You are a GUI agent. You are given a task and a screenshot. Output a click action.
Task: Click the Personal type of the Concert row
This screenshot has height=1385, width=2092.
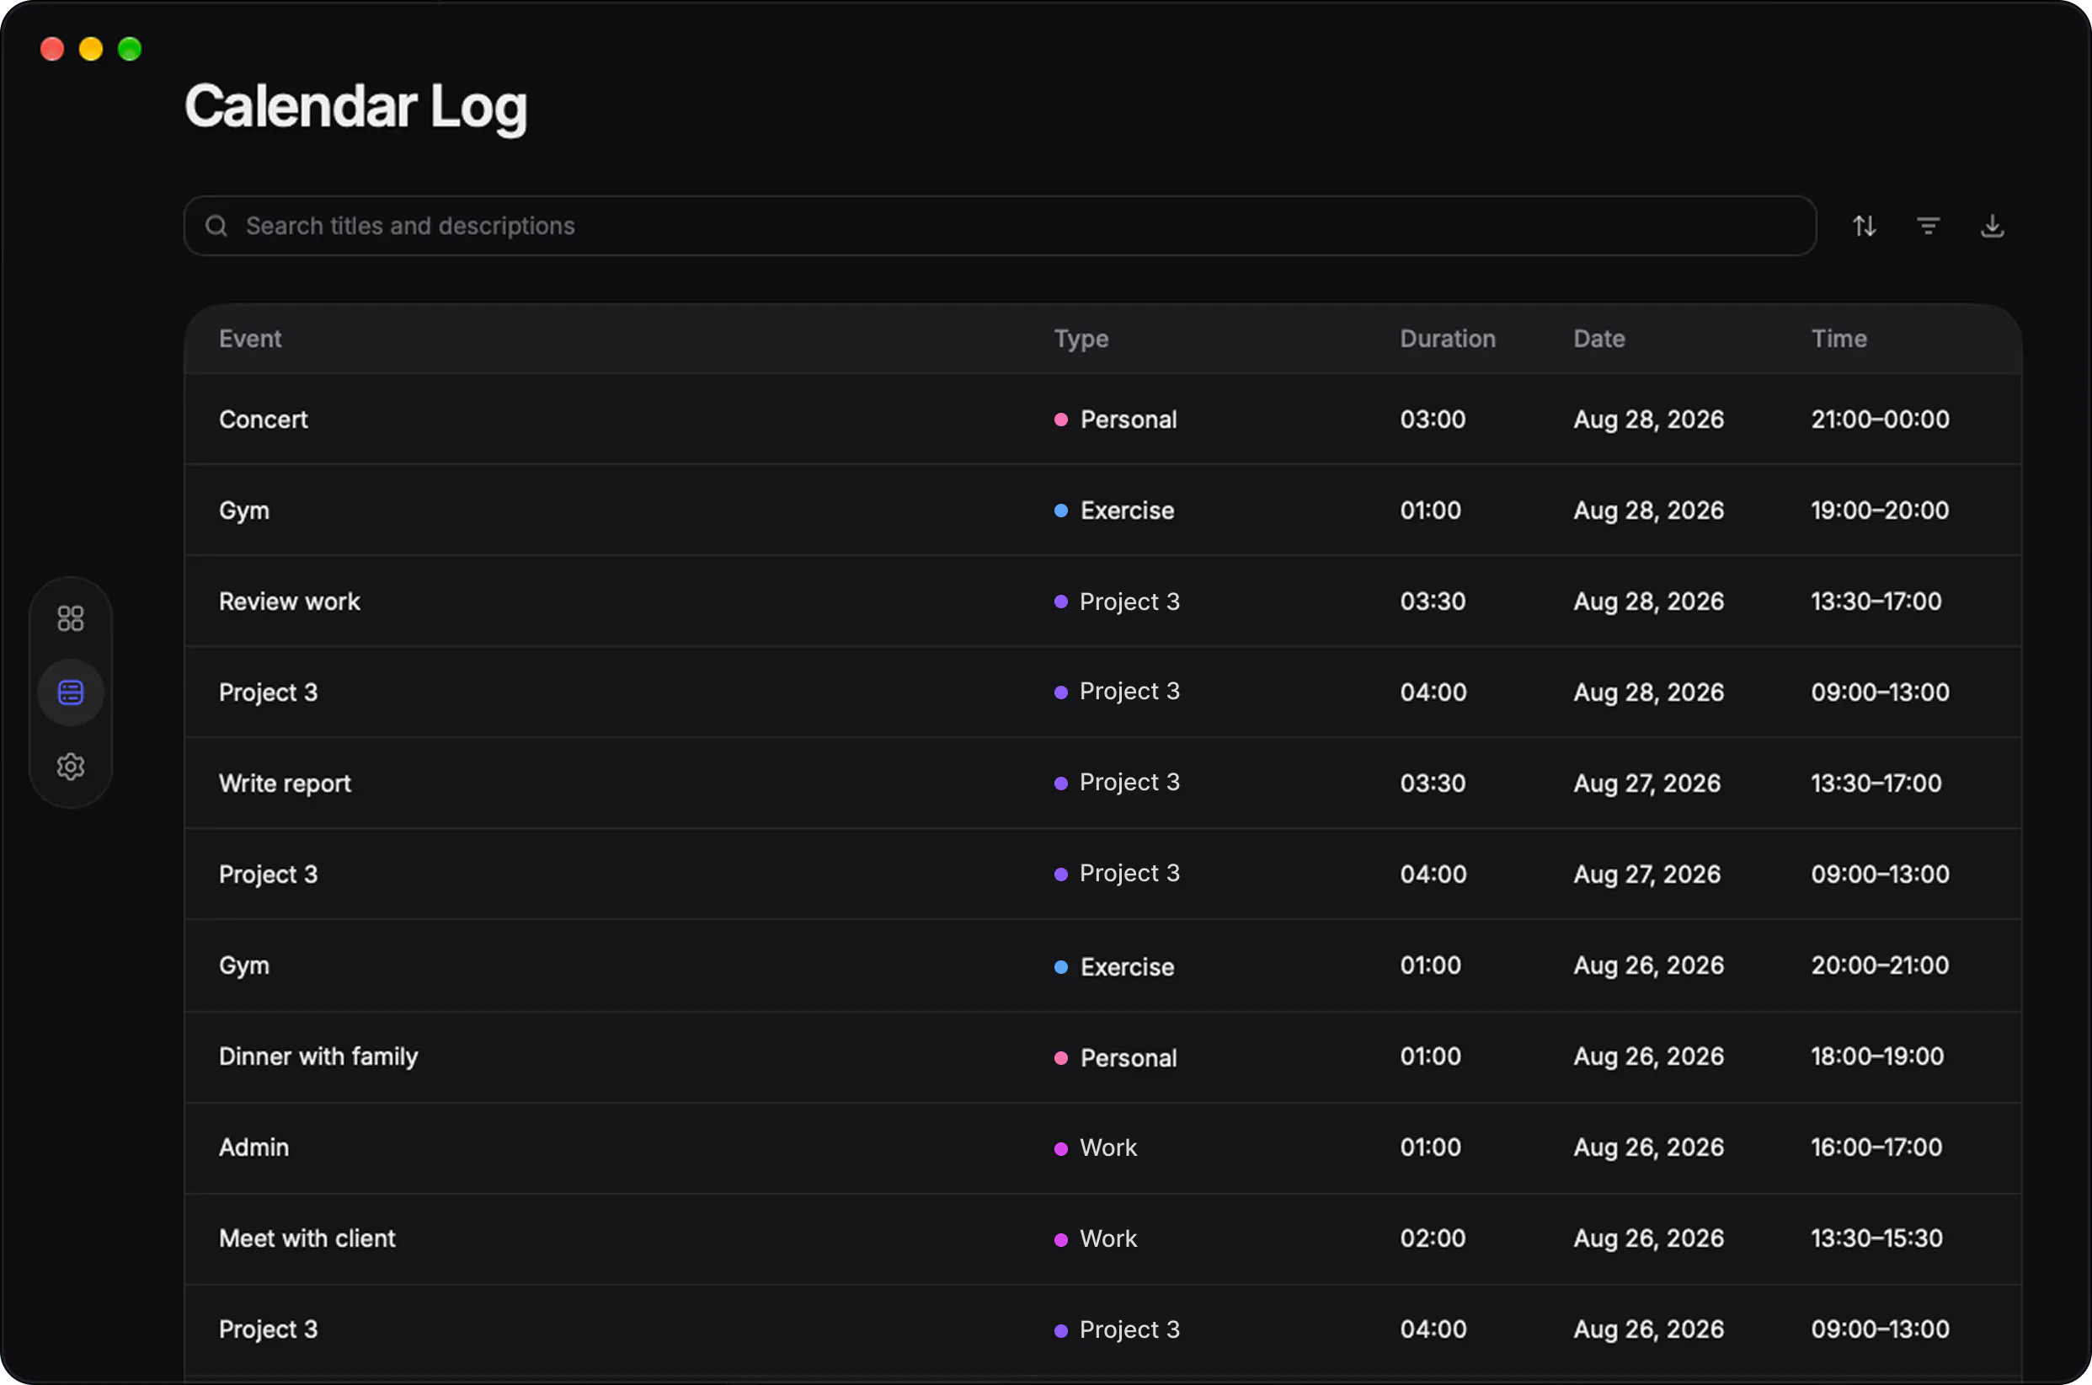[x=1129, y=420]
